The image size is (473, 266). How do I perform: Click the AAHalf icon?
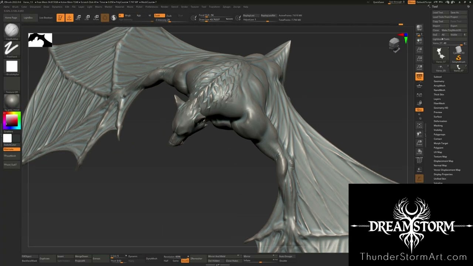point(419,67)
